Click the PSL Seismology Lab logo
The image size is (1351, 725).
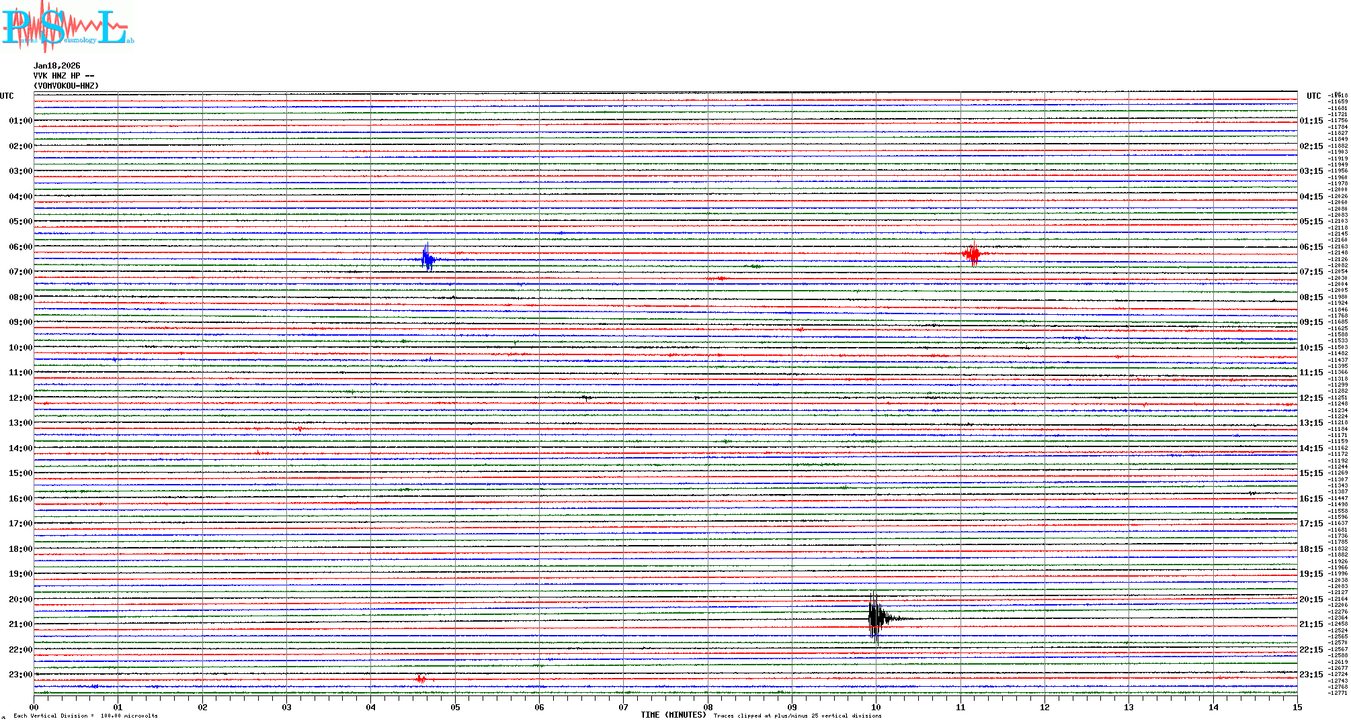[67, 27]
